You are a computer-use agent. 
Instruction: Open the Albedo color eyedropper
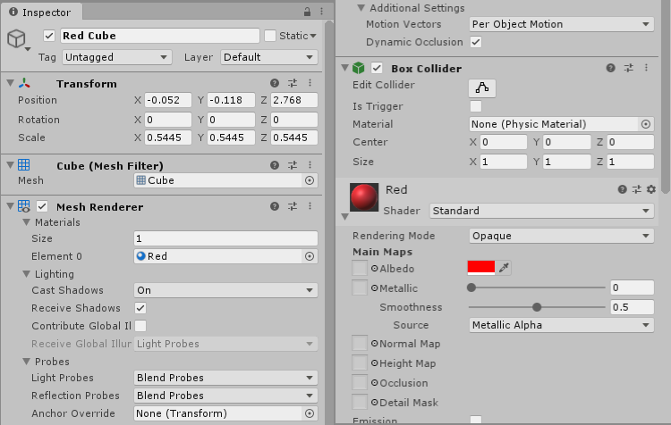pyautogui.click(x=504, y=268)
